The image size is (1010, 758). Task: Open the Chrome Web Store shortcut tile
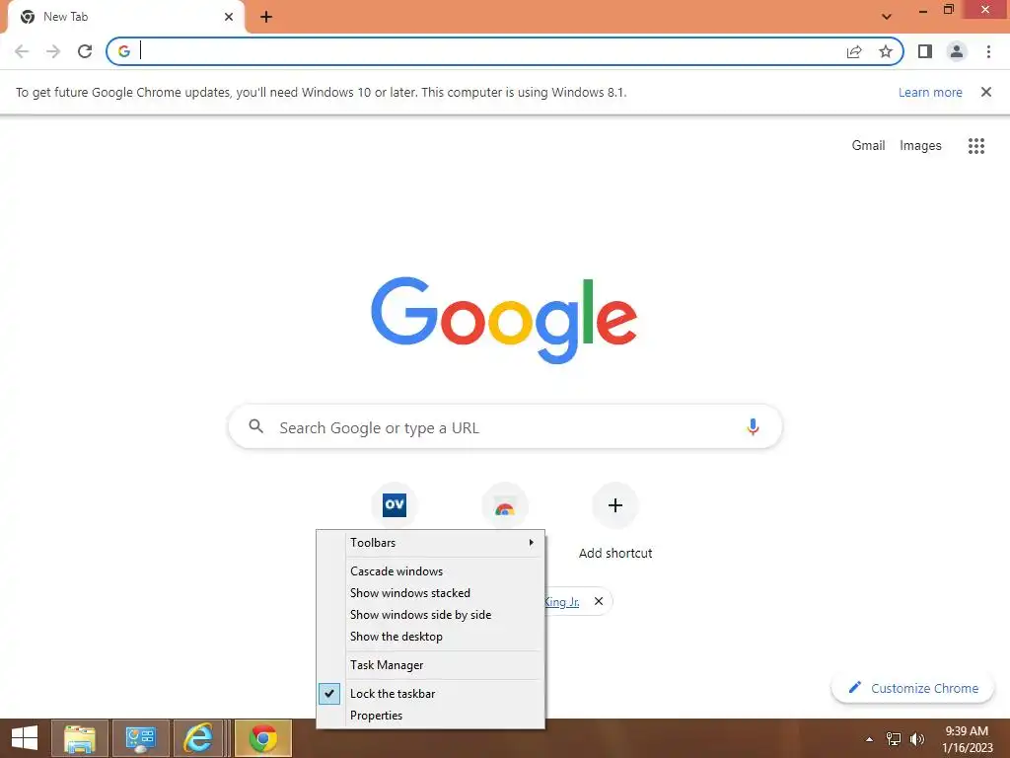click(x=505, y=504)
